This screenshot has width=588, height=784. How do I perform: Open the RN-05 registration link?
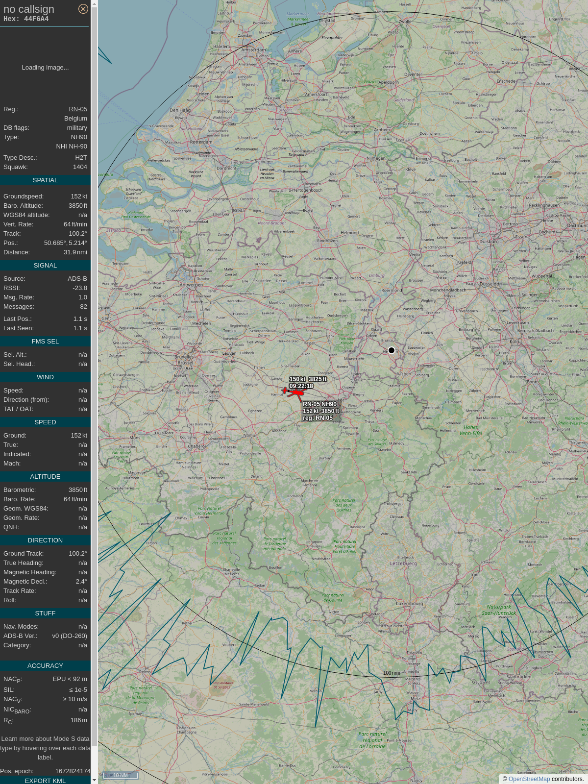(x=78, y=109)
